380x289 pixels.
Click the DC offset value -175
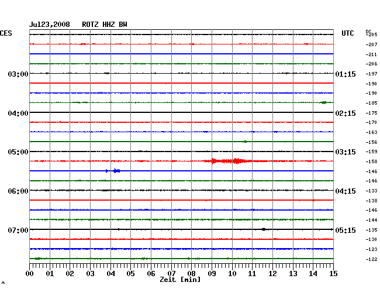(371, 113)
